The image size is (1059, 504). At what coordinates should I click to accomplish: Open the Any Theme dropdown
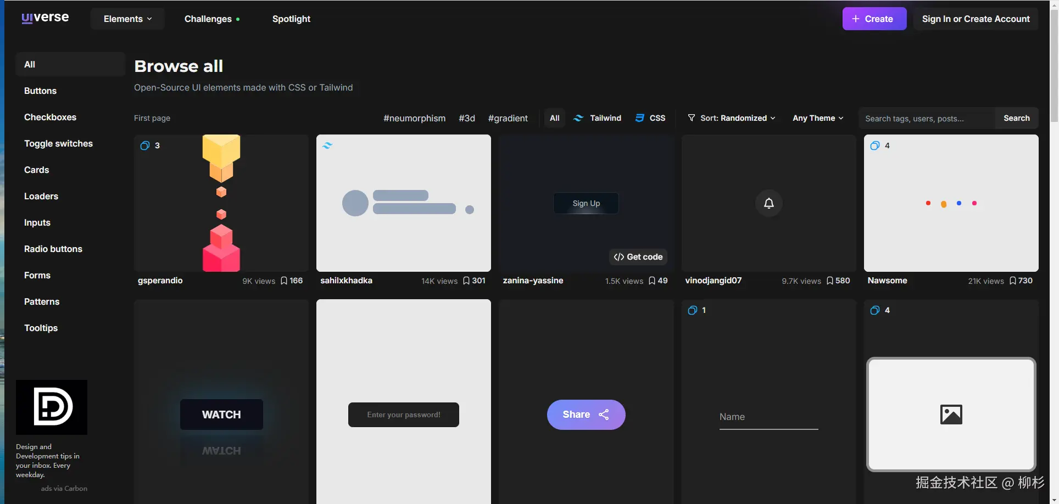click(818, 118)
